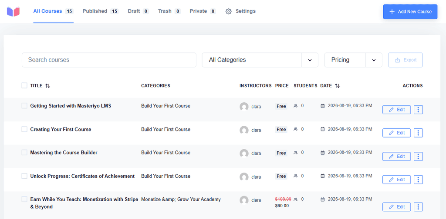This screenshot has height=219, width=446.
Task: Click clara's avatar in Mastering the Course Builder row
Action: coord(244,154)
